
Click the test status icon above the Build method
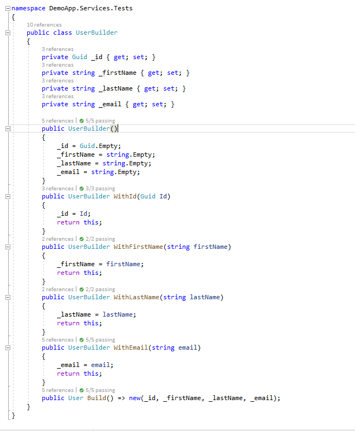coord(81,390)
